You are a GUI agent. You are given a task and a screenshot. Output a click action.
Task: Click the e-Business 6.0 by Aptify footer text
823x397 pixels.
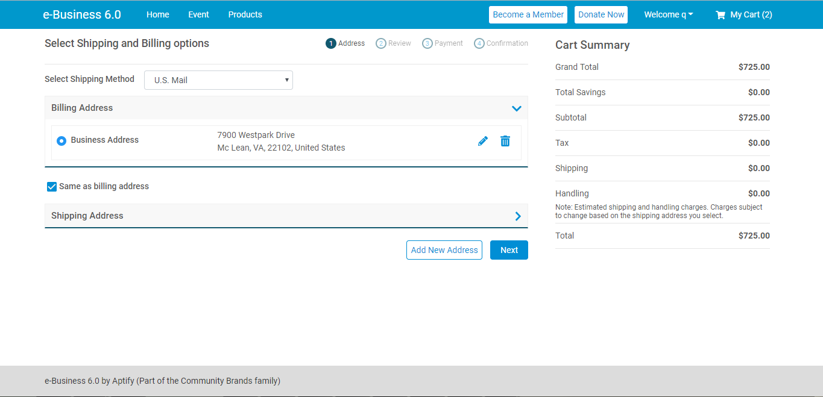(163, 381)
